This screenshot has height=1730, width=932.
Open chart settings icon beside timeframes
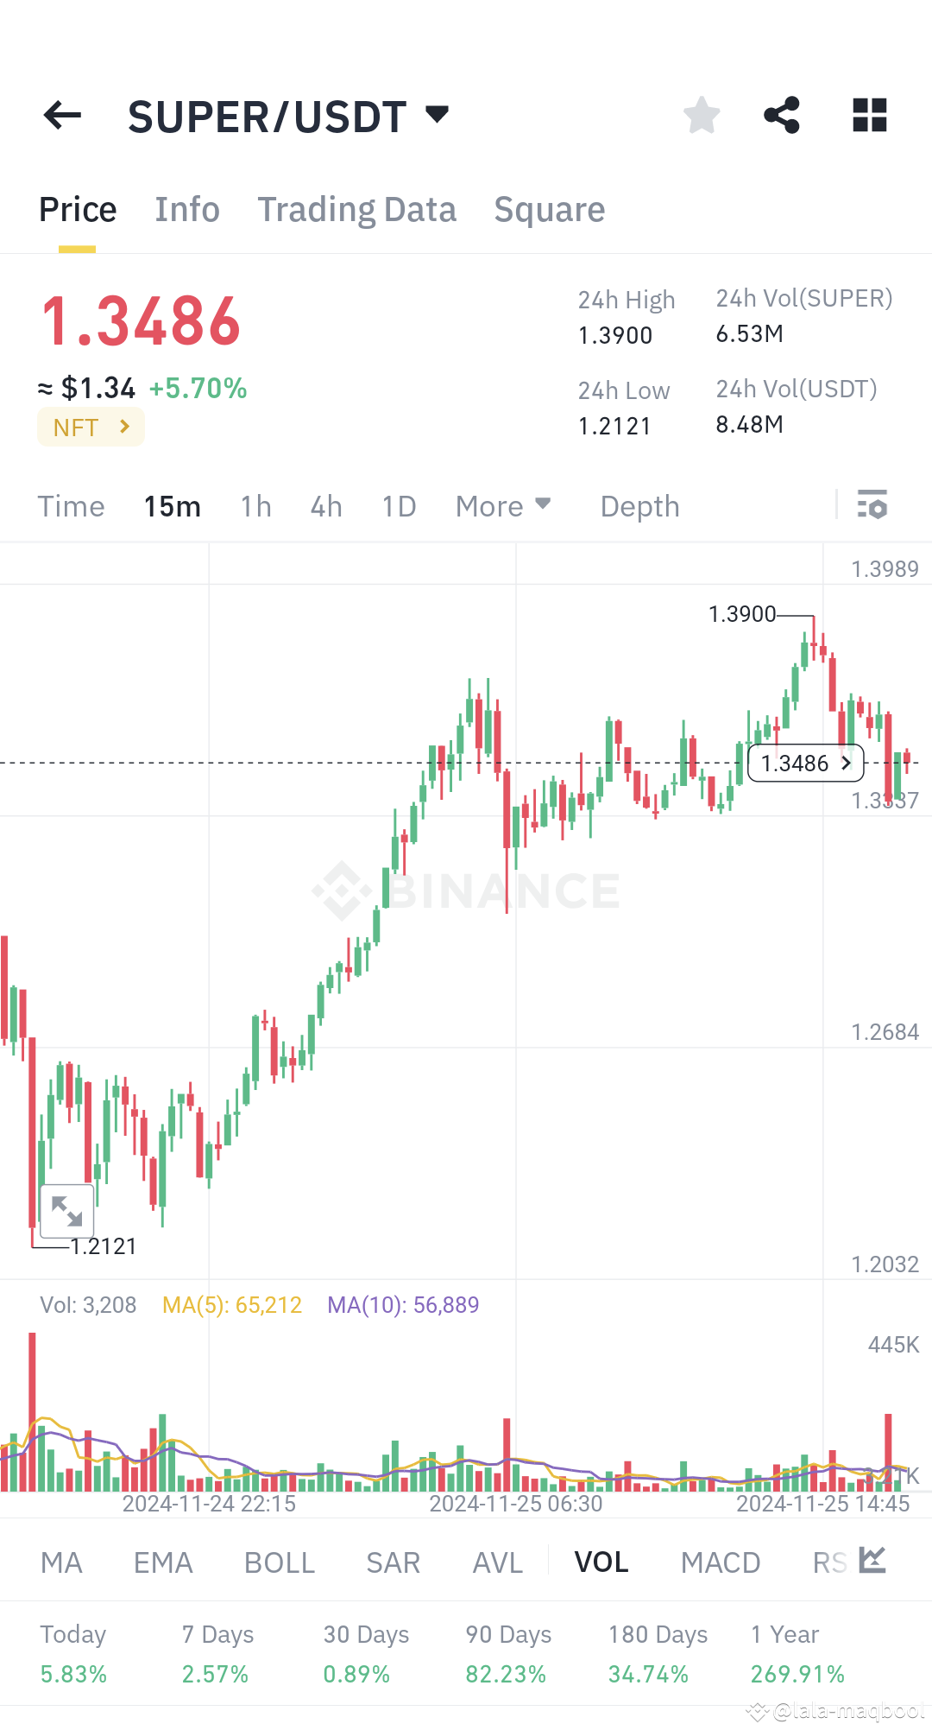tap(872, 505)
